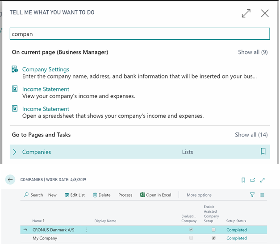This screenshot has height=244, width=280.
Task: Expand the Tell Me dialog
Action: (246, 13)
